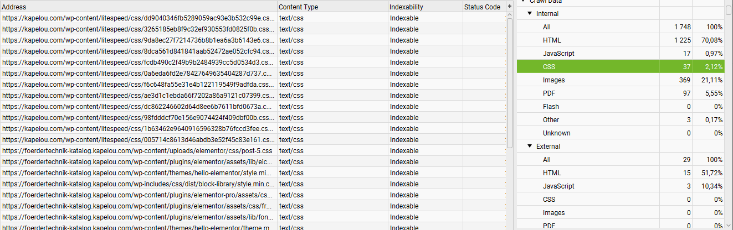Screen dimensions: 733x230
Task: Collapse the External tree section
Action: (x=530, y=147)
